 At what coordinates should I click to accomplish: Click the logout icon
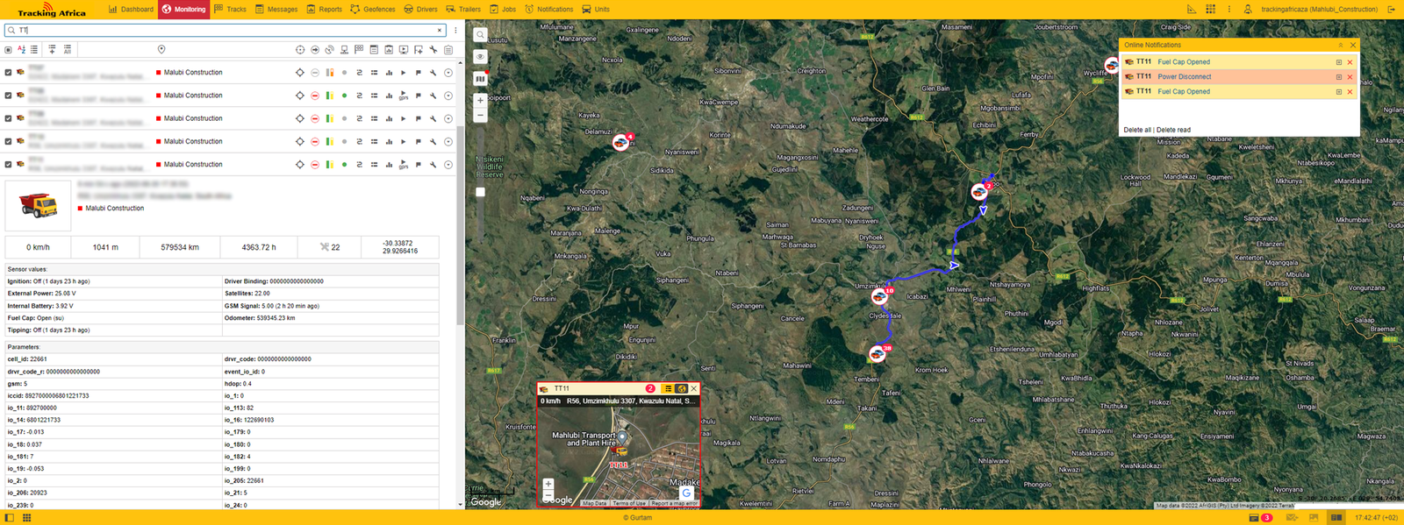(x=1391, y=9)
